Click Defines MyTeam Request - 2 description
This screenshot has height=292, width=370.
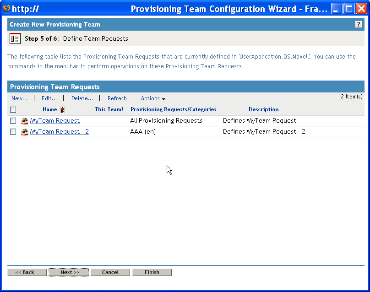[264, 131]
